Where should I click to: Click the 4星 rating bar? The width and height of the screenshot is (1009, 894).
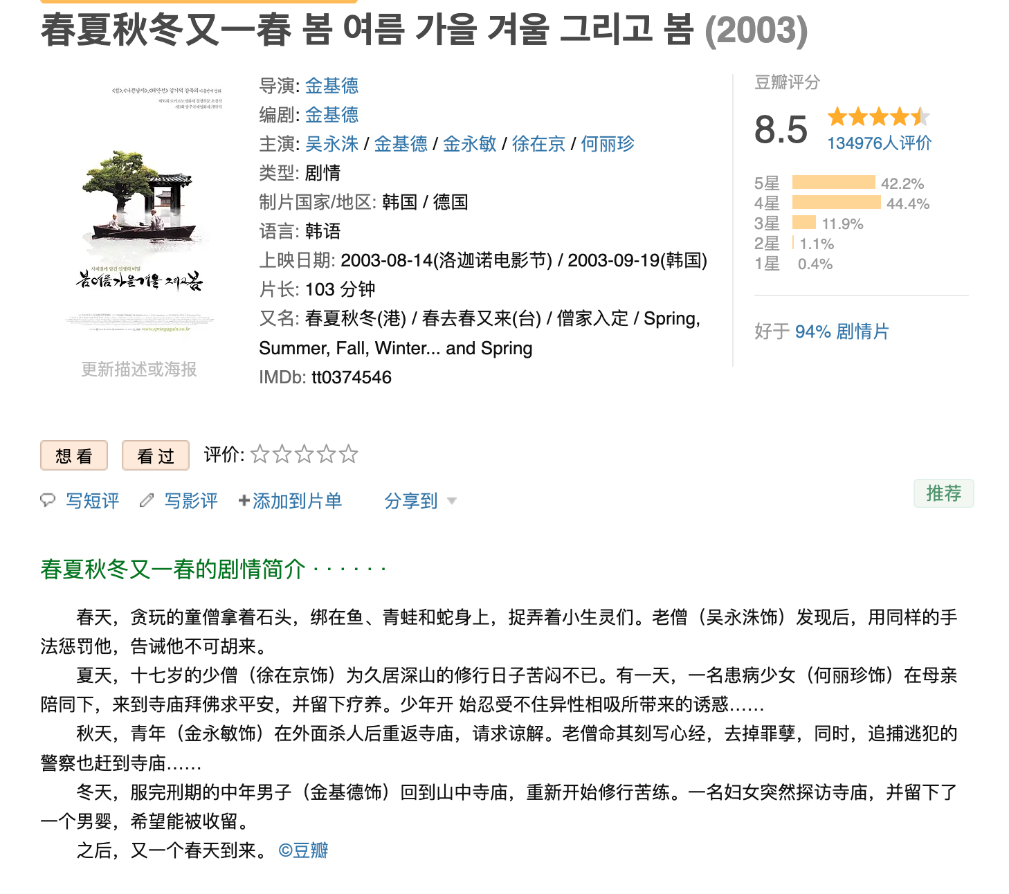837,203
